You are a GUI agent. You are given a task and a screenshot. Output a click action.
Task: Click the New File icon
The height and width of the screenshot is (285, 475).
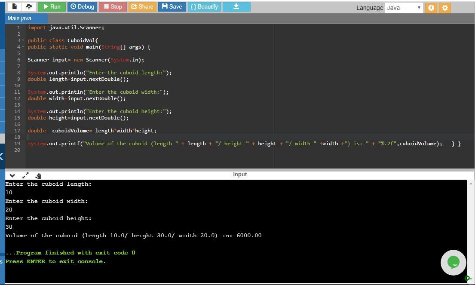point(14,6)
